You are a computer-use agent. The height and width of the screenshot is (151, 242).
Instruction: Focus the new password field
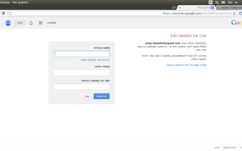(x=82, y=72)
